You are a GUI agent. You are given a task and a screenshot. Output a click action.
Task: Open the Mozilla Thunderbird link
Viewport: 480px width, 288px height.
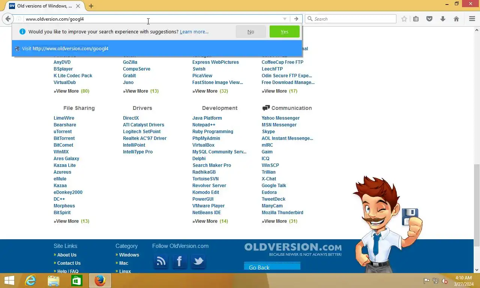point(282,213)
